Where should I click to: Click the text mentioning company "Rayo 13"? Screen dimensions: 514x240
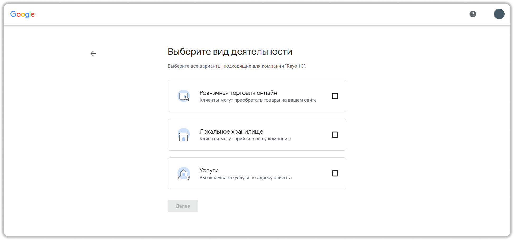(237, 66)
